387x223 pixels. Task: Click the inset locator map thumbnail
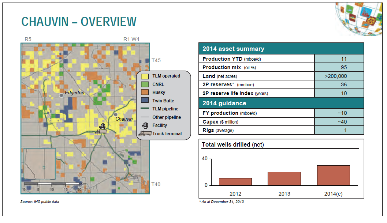tap(40, 164)
